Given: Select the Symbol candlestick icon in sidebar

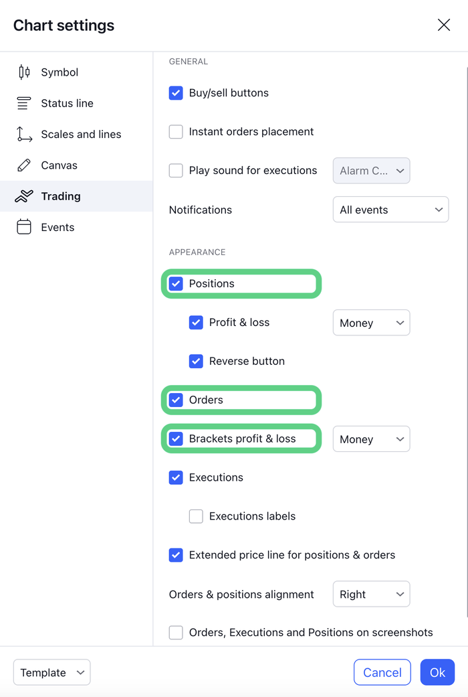Looking at the screenshot, I should click(x=24, y=72).
